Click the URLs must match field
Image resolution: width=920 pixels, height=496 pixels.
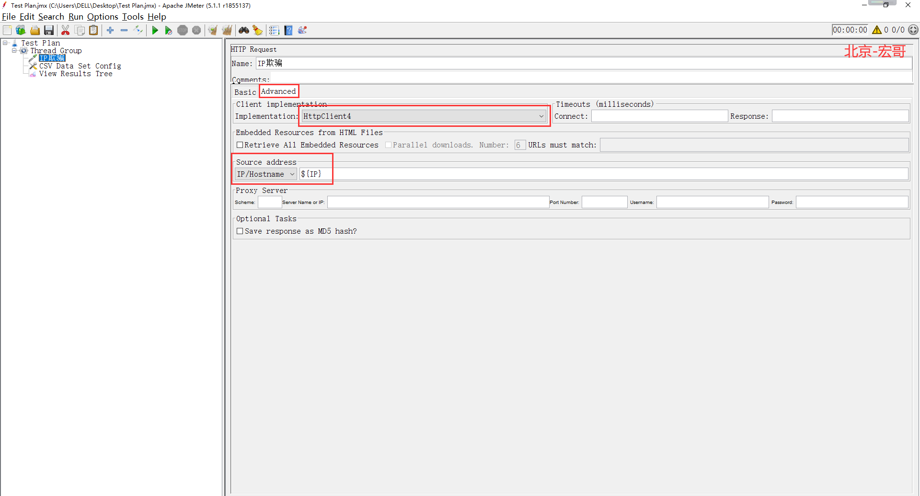tap(754, 145)
